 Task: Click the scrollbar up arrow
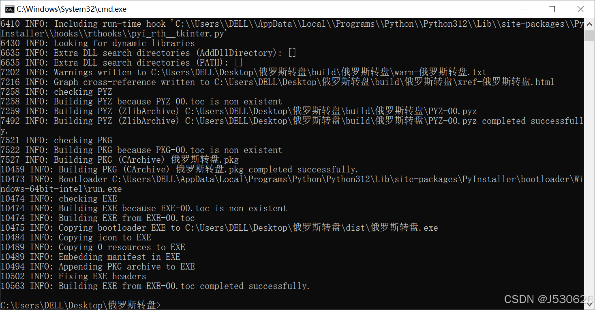coord(590,24)
